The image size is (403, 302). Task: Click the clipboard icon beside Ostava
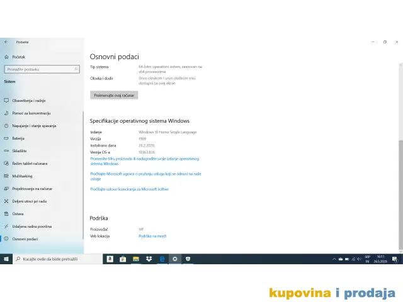[x=6, y=214]
